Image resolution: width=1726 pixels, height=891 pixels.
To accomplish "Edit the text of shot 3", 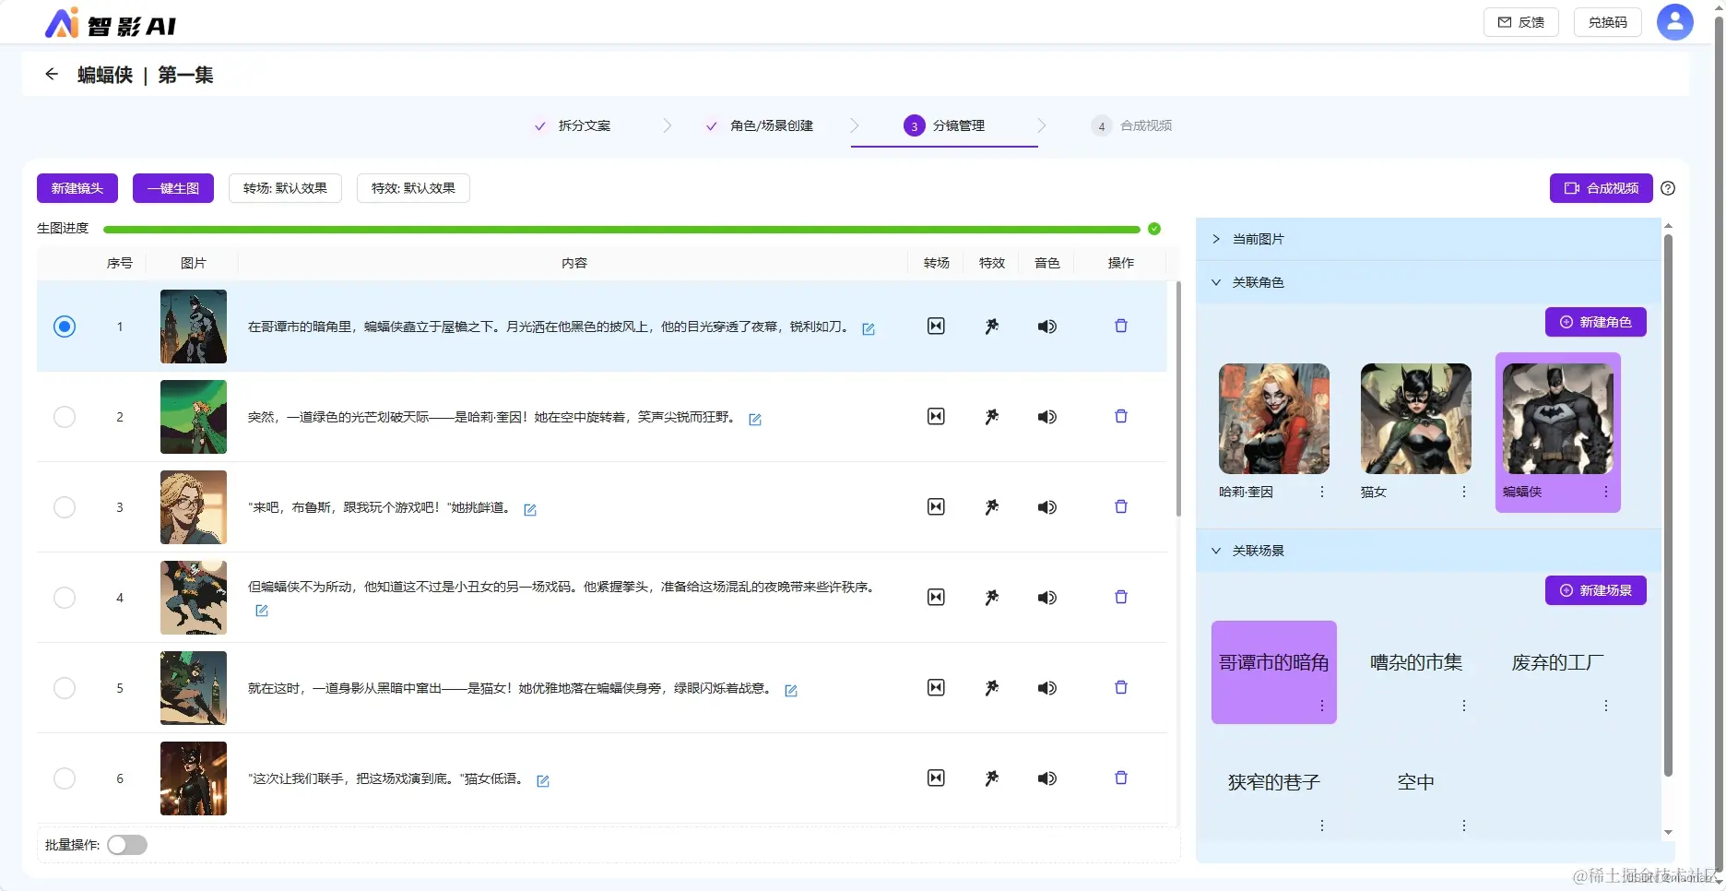I will click(x=530, y=509).
